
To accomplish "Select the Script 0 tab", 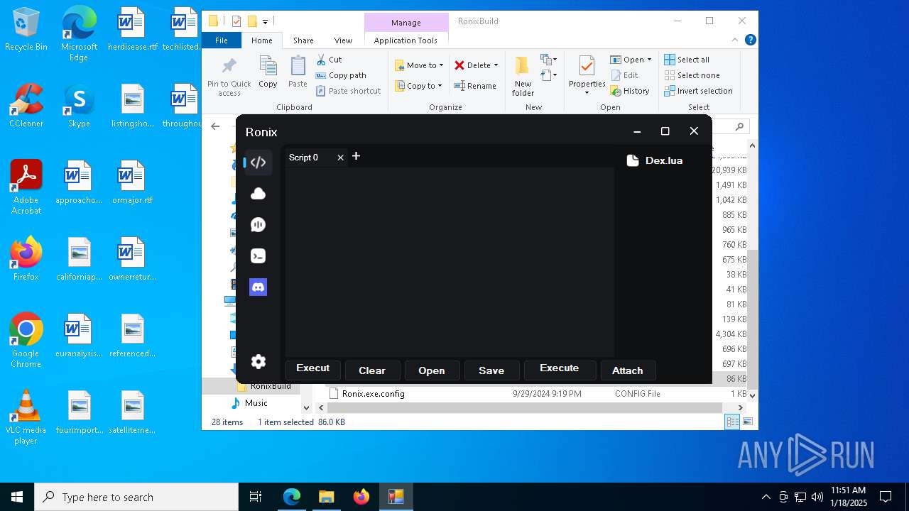I will [304, 158].
